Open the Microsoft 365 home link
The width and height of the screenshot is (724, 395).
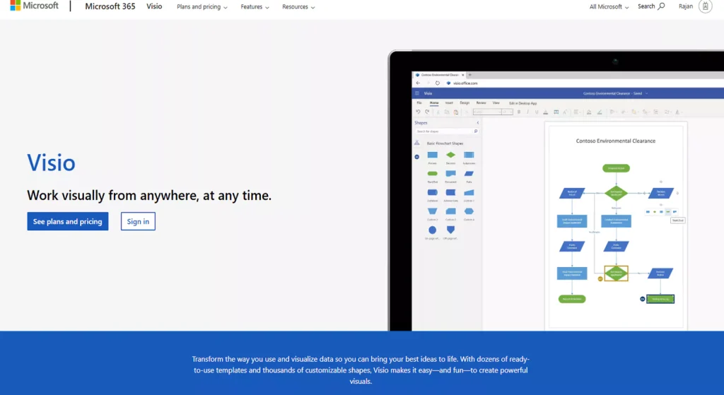[110, 6]
